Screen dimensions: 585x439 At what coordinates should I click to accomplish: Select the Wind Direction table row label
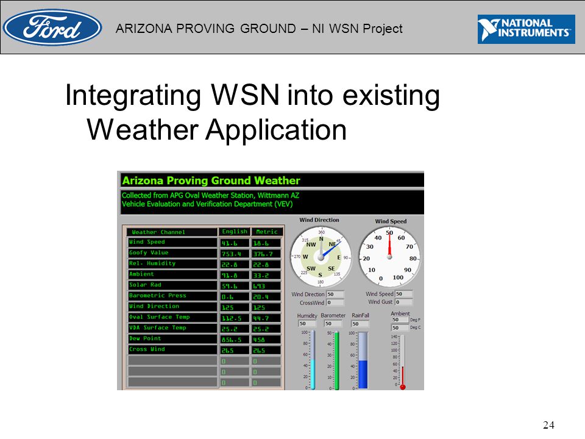pyautogui.click(x=172, y=307)
